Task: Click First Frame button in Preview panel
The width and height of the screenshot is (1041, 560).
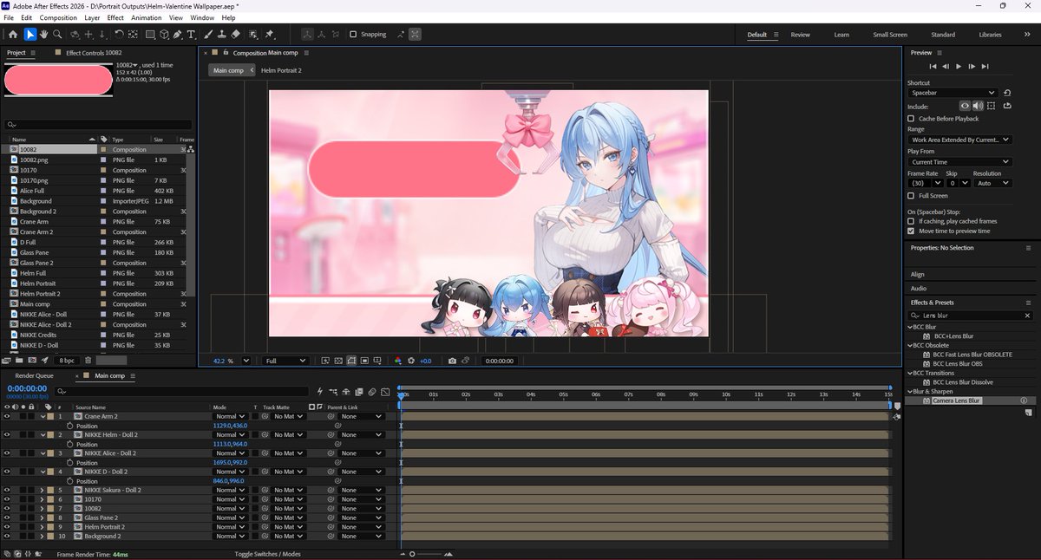Action: pos(933,66)
